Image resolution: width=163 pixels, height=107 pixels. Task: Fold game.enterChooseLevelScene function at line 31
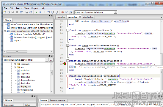pos(68,61)
